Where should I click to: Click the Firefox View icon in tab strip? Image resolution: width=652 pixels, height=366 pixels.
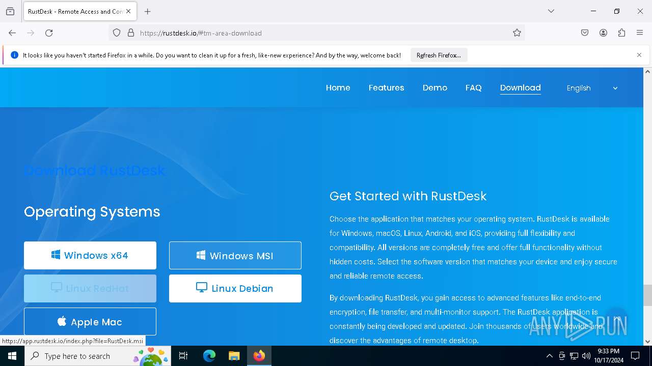coord(10,11)
